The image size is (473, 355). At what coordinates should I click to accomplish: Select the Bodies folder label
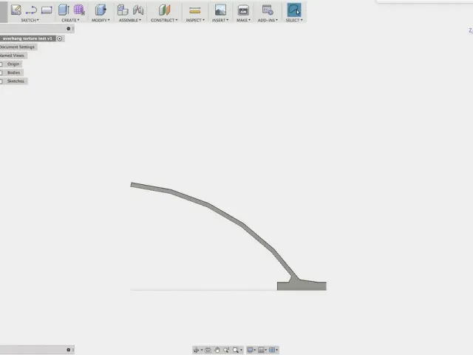coord(13,72)
